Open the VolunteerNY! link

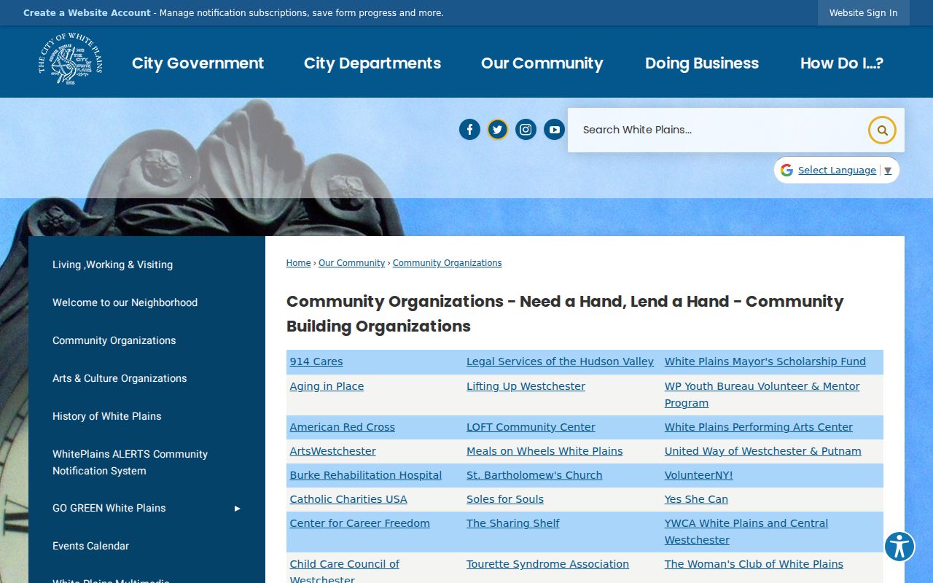(x=698, y=475)
